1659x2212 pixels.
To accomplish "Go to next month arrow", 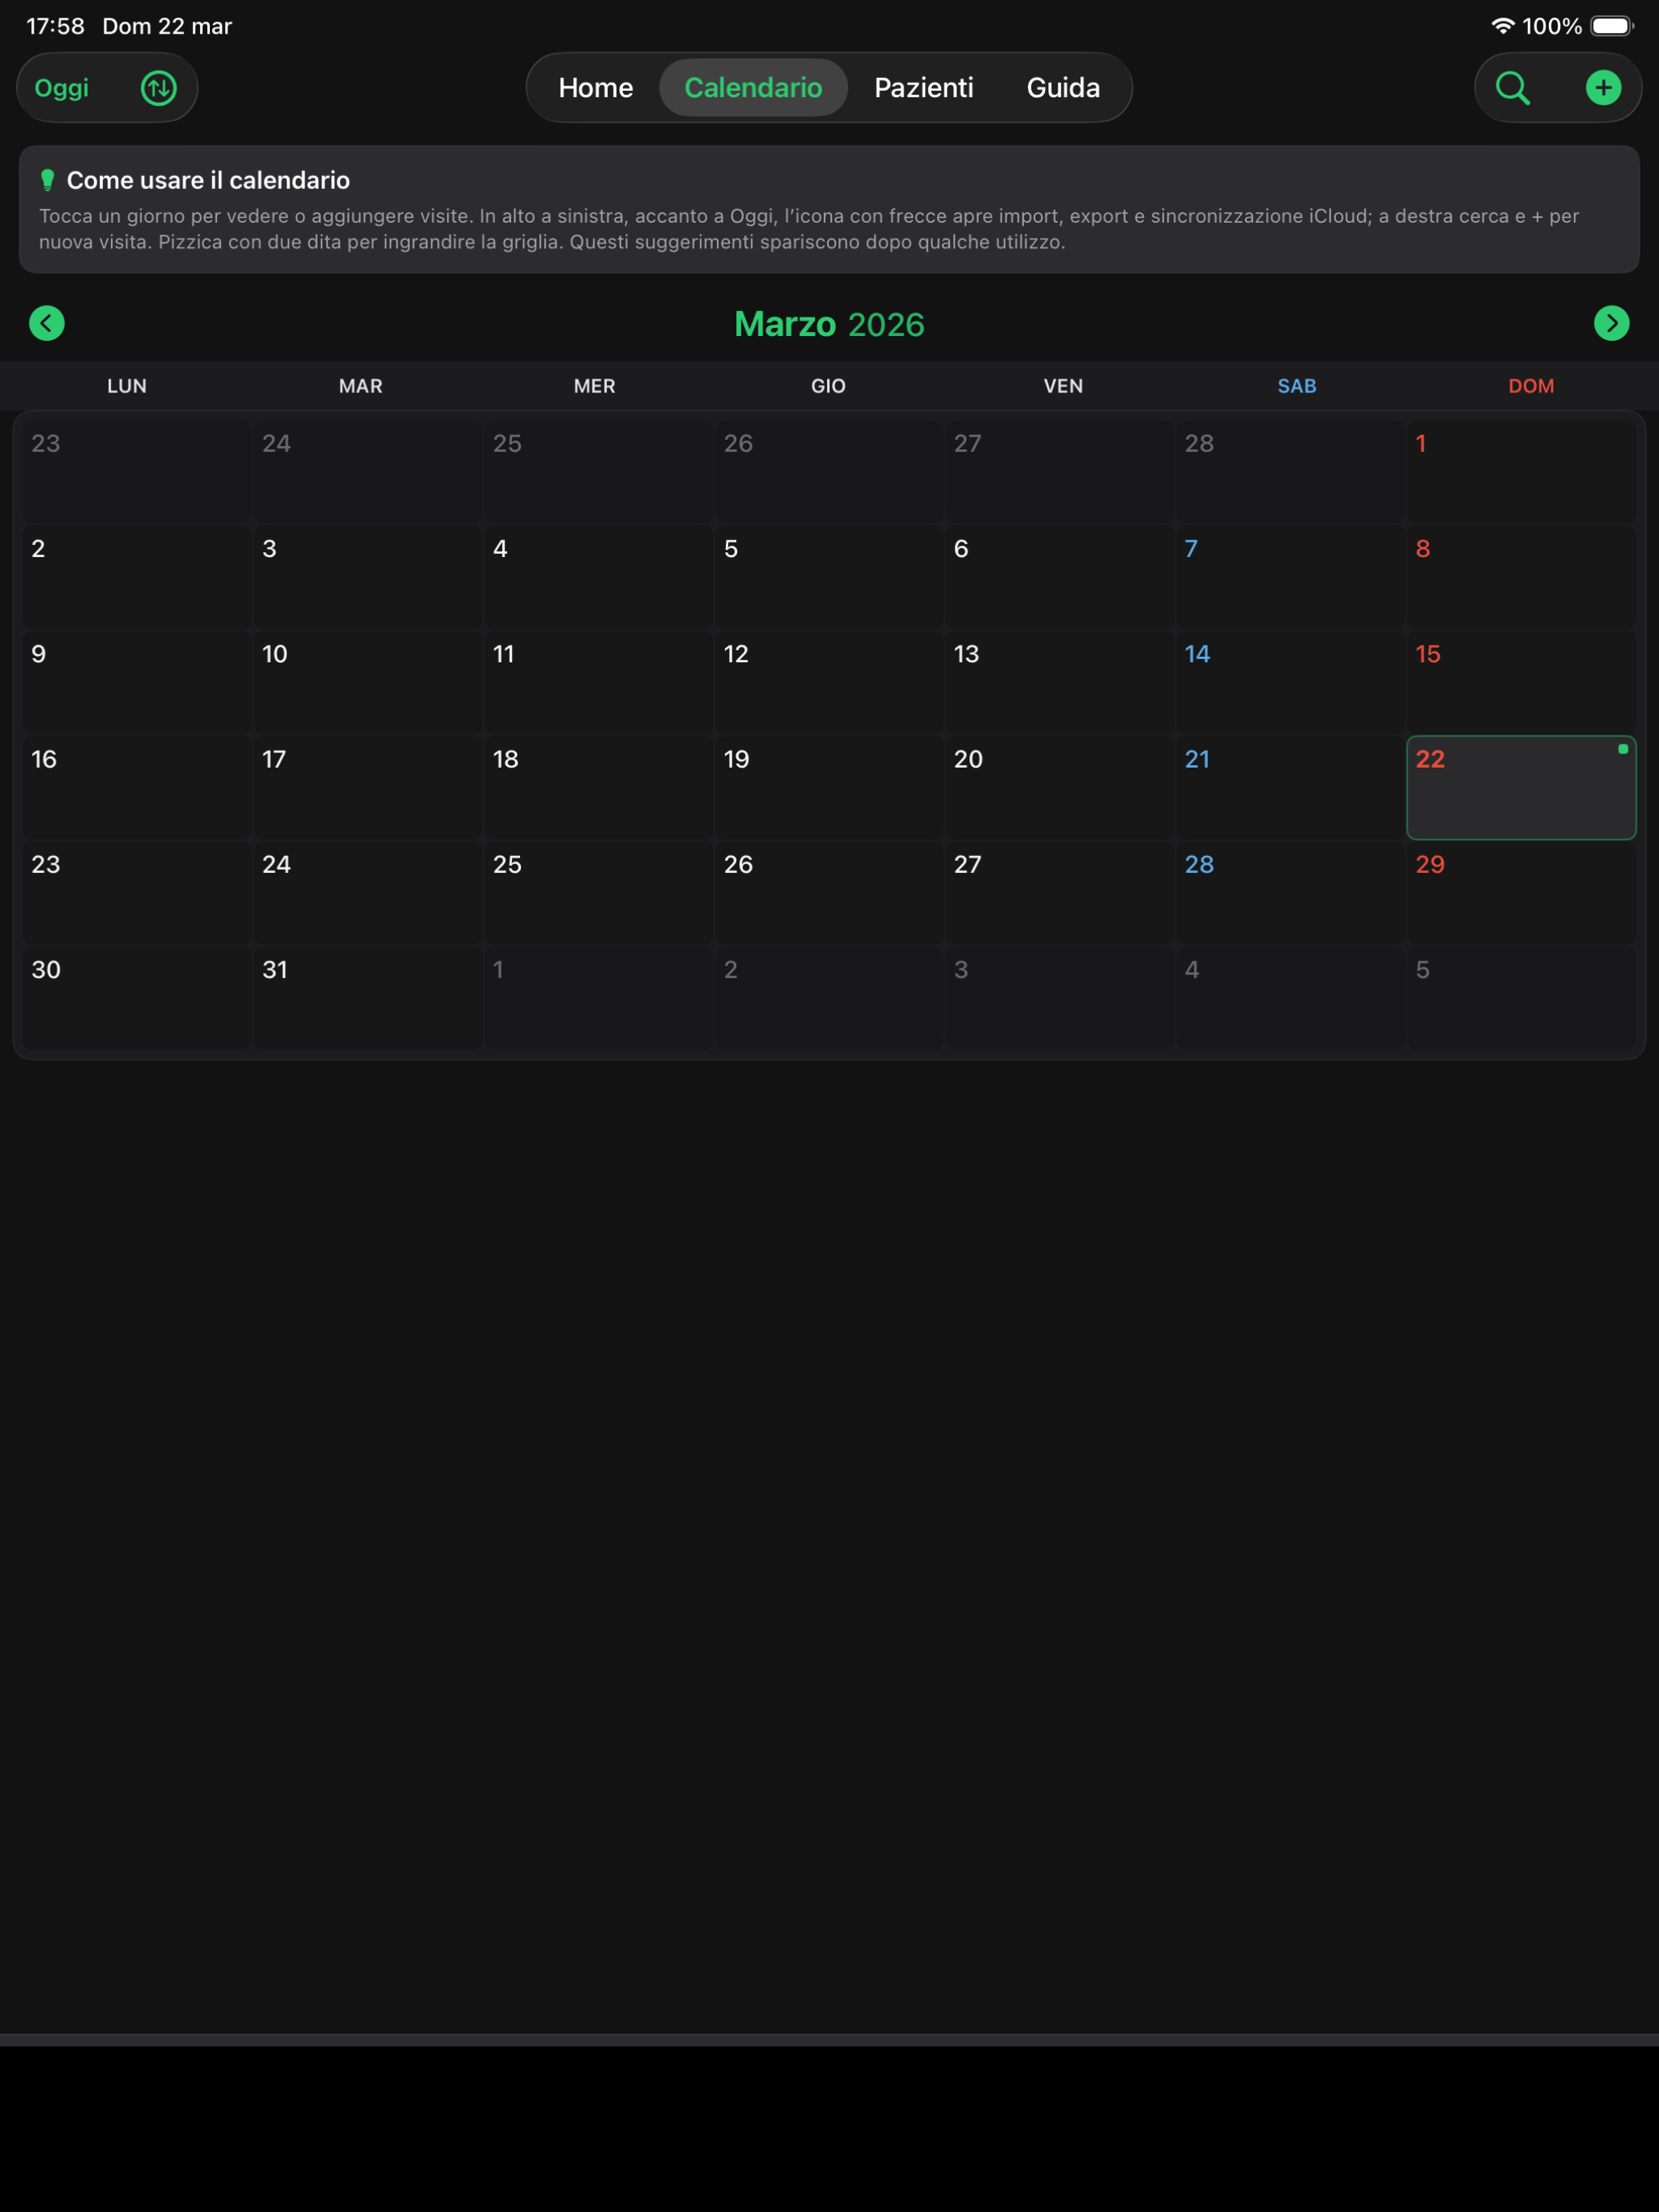I will (1611, 323).
